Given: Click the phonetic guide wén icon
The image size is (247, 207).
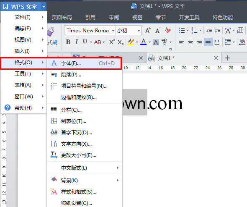Looking at the screenshot, I should (164, 42).
